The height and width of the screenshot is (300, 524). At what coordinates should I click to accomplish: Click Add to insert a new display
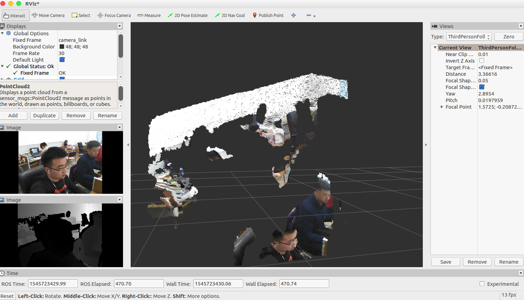point(14,115)
